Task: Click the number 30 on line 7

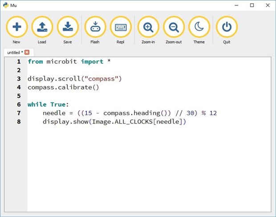Action: coord(190,113)
